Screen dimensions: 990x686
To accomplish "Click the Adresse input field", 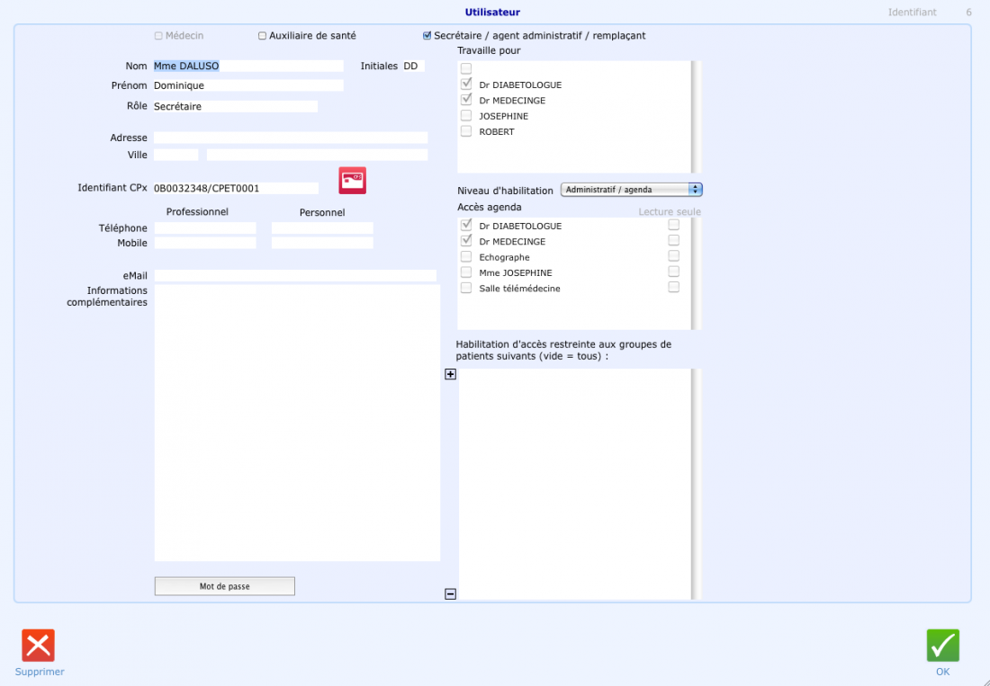I will tap(291, 138).
